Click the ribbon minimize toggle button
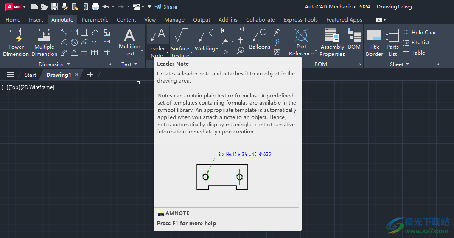The image size is (454, 238). tap(379, 20)
